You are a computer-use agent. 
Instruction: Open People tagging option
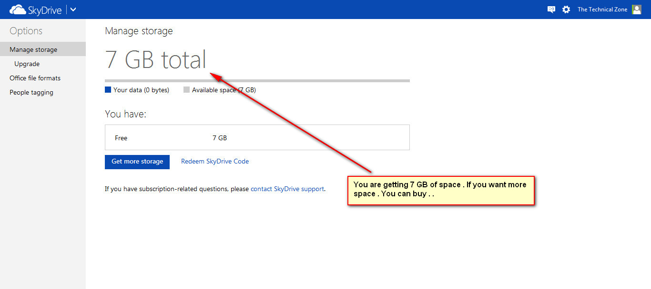(31, 92)
